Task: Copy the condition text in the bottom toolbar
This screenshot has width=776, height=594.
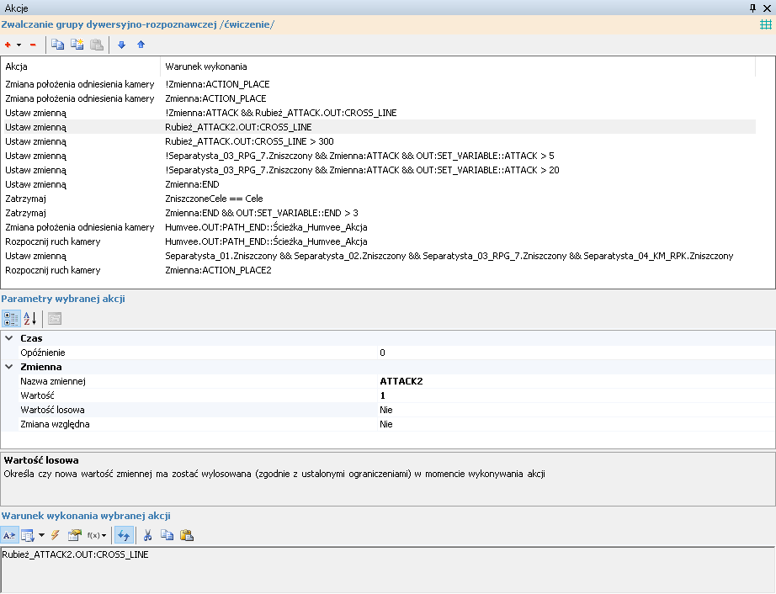Action: pyautogui.click(x=167, y=535)
